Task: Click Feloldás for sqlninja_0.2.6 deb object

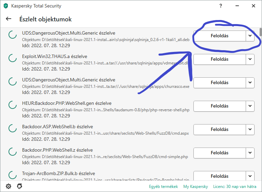Action: point(220,36)
